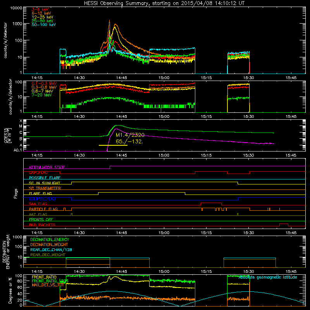
Task: Select the AAZ_FLAG label
Action: (x=38, y=214)
